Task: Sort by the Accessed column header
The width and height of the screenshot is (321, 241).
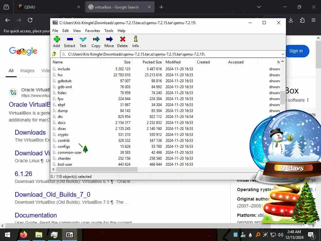Action: [x=242, y=62]
